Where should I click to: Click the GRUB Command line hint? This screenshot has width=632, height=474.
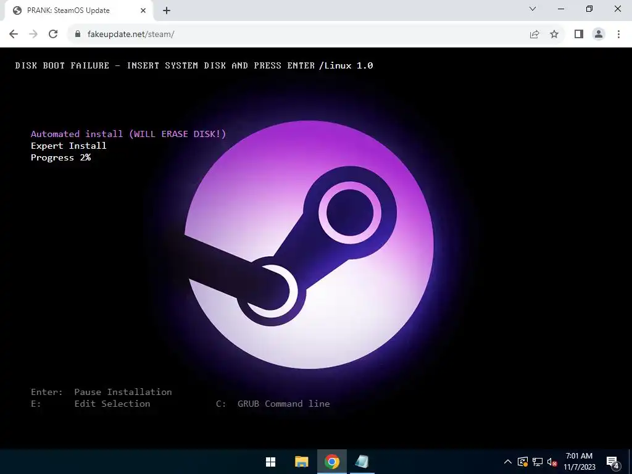click(283, 404)
